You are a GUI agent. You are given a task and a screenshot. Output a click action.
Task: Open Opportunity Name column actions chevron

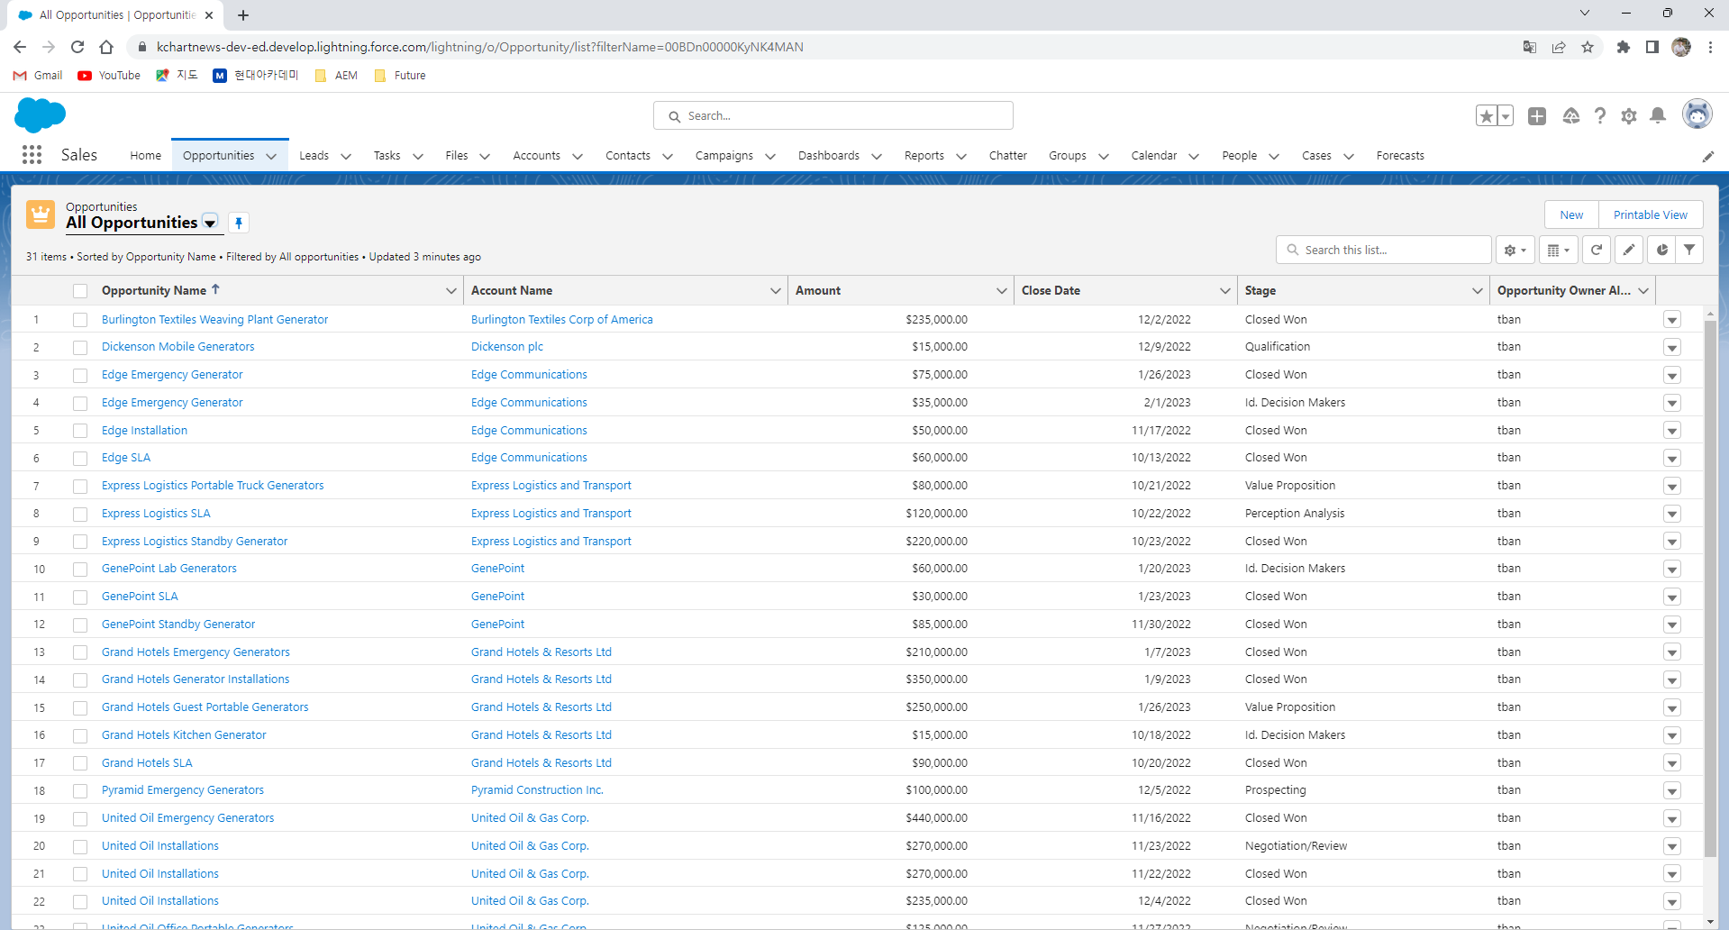[451, 290]
